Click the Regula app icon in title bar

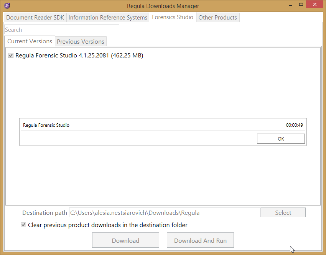point(7,6)
